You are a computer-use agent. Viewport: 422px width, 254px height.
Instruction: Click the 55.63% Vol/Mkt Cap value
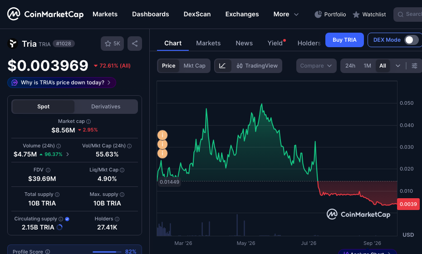107,154
